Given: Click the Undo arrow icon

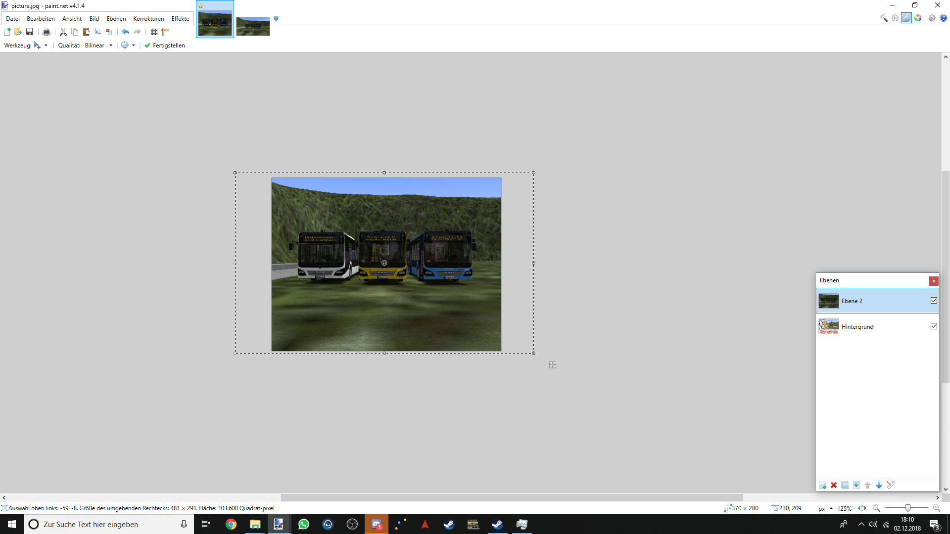Looking at the screenshot, I should 126,32.
